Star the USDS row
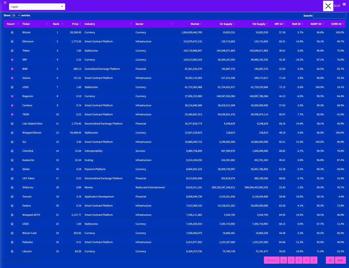The width and height of the screenshot is (349, 268). (x=12, y=224)
